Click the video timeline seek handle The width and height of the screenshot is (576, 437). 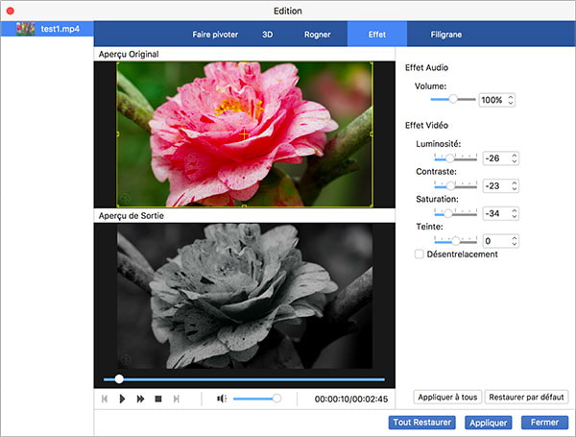pos(119,379)
